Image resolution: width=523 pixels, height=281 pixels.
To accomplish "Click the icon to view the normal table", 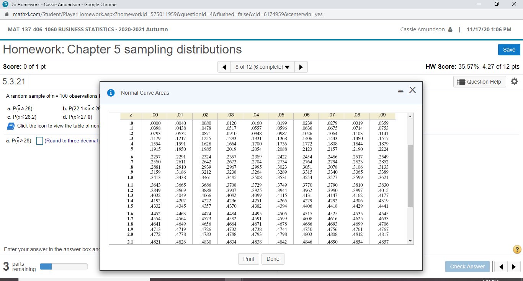I will pos(10,126).
